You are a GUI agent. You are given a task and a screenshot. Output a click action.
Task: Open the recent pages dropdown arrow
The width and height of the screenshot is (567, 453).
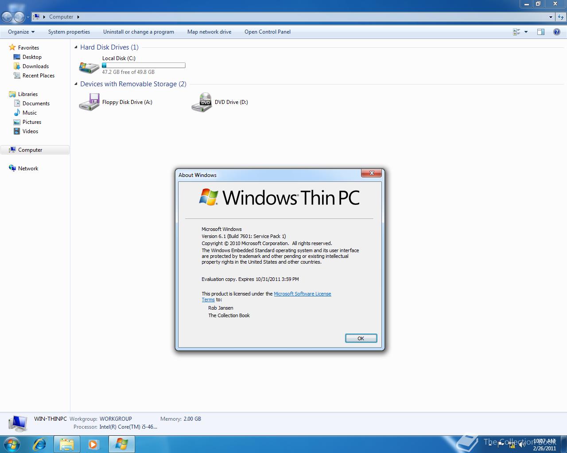pyautogui.click(x=28, y=17)
